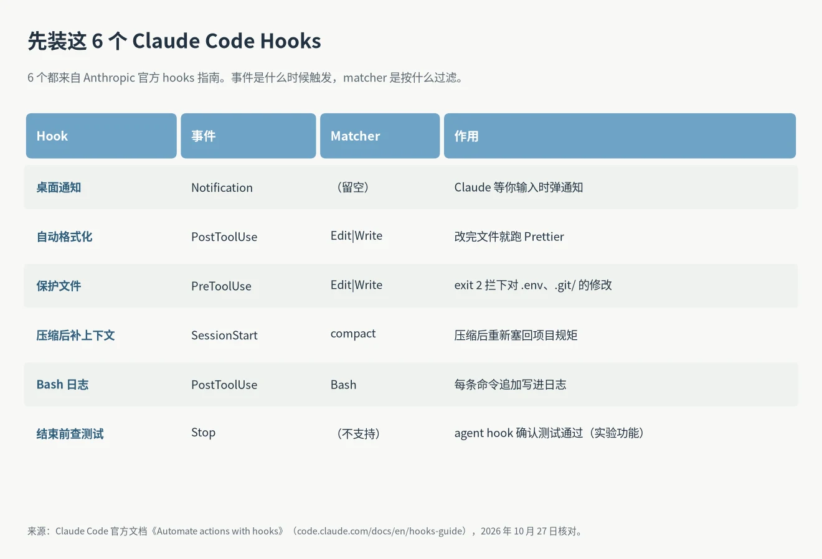The height and width of the screenshot is (559, 822).
Task: Select the '桌面通知' hook name
Action: (59, 187)
